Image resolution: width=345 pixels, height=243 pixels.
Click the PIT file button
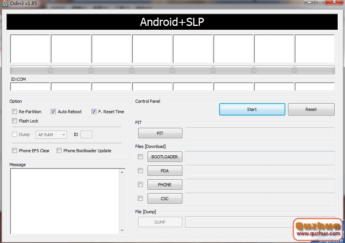[x=160, y=133]
